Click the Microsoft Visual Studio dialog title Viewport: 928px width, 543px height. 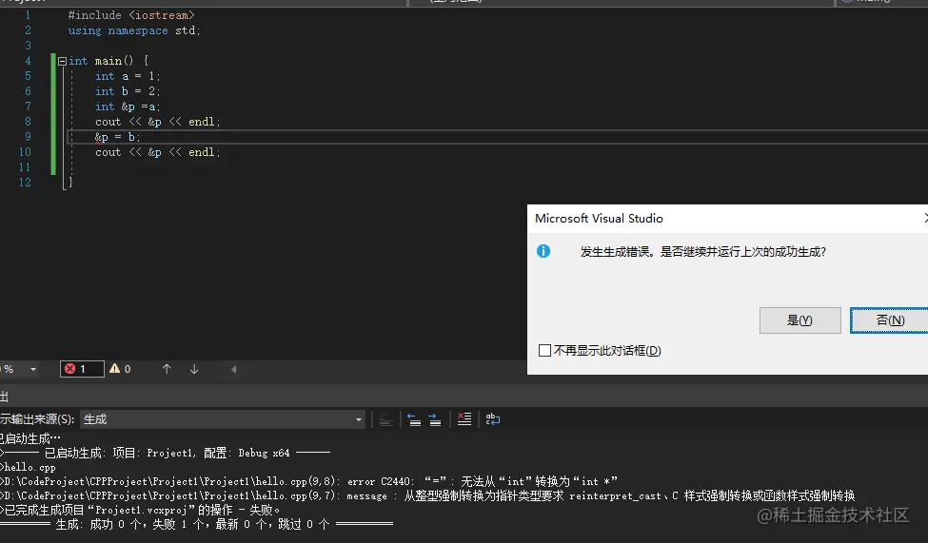point(599,219)
